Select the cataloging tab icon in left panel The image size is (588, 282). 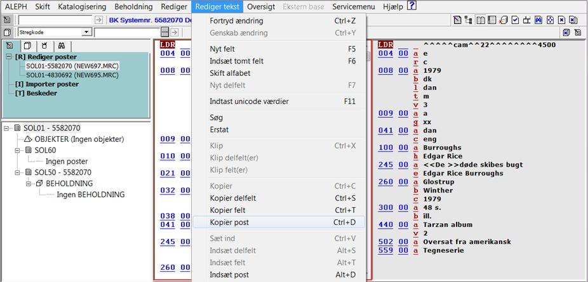[9, 46]
